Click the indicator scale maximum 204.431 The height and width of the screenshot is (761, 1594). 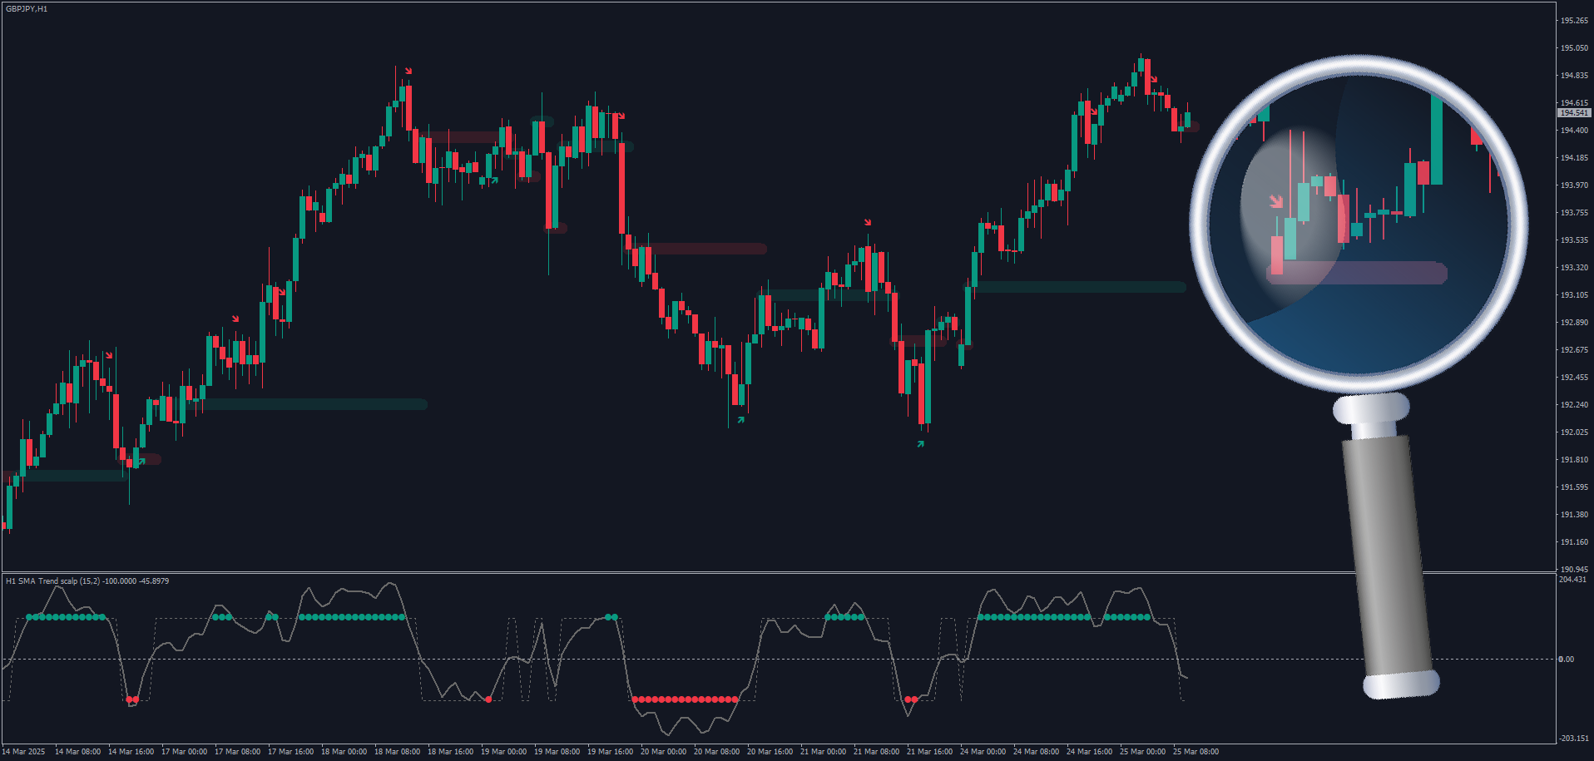point(1572,580)
